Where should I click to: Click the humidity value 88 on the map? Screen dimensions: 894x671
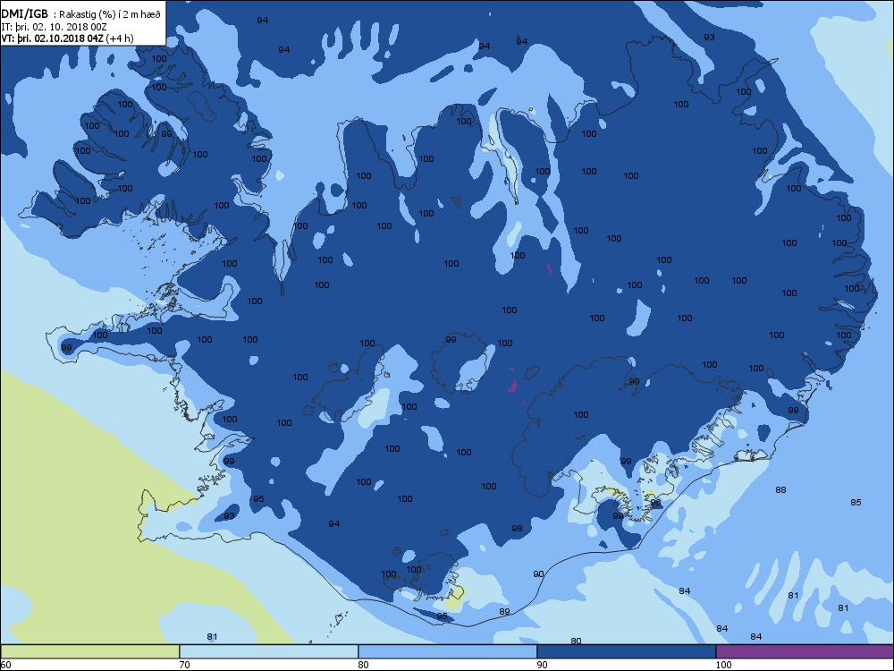(x=780, y=489)
